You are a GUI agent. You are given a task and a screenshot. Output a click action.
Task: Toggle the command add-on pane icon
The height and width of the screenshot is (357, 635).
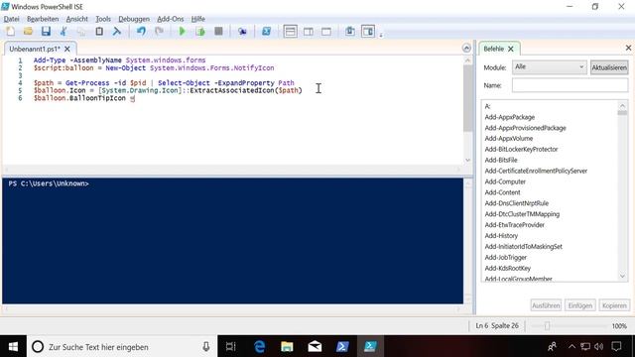click(368, 31)
